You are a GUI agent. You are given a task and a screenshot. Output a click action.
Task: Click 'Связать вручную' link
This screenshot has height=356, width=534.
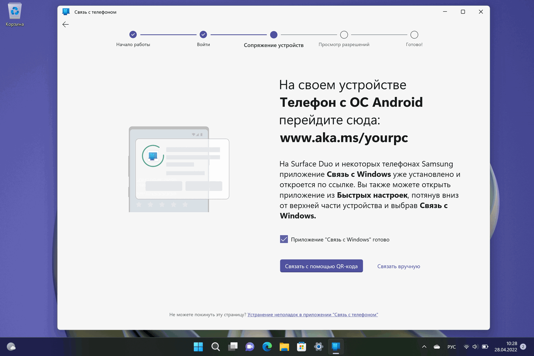pos(399,266)
